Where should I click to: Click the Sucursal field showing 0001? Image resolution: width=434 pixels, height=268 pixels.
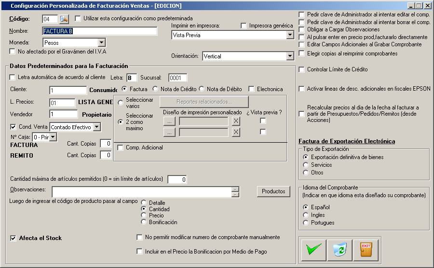pyautogui.click(x=177, y=78)
